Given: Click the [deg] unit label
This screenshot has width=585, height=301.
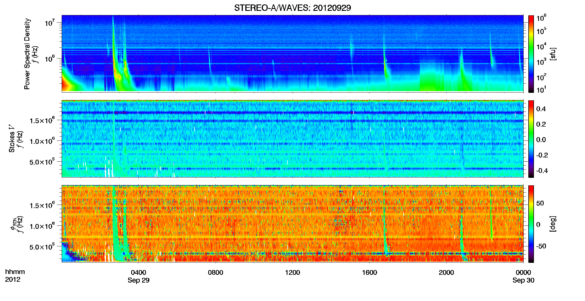Looking at the screenshot, I should click(553, 224).
